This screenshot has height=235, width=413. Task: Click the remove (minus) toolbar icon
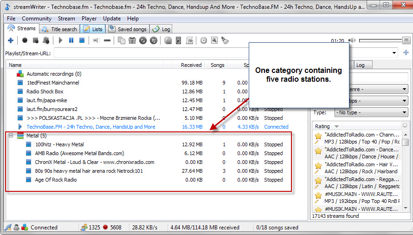(107, 40)
